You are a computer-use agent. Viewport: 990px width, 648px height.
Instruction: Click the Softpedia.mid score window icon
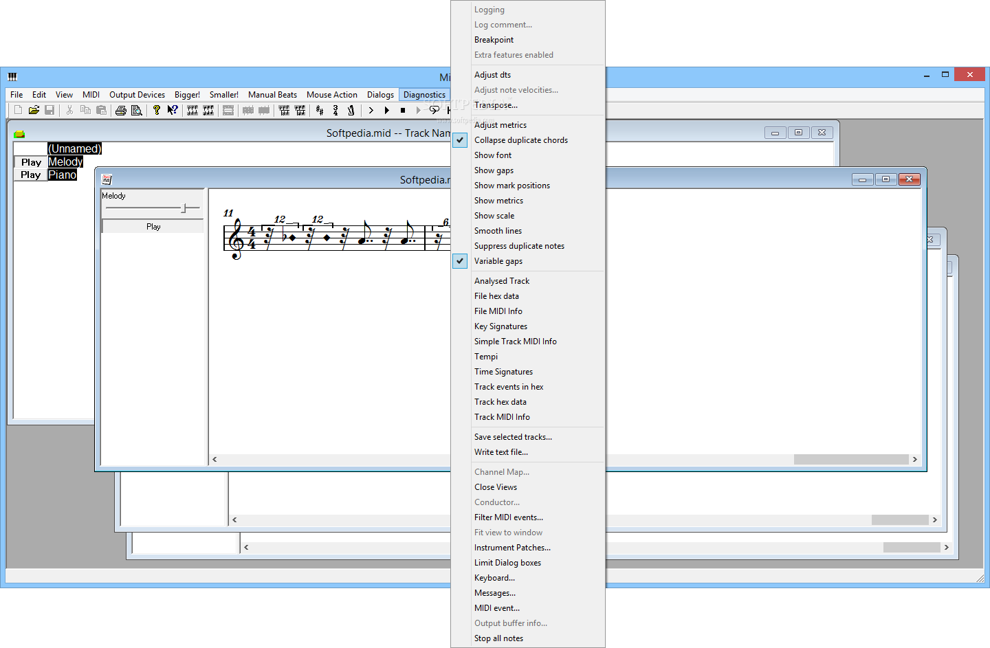107,179
